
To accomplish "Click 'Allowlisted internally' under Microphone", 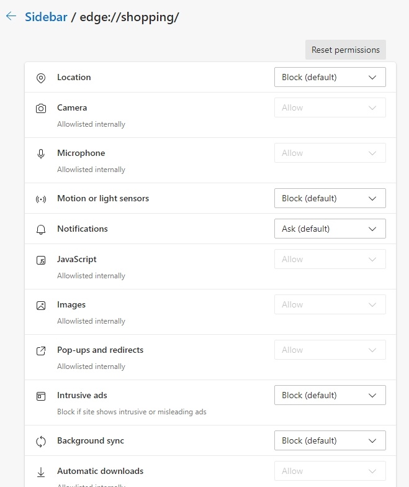I will tap(91, 170).
